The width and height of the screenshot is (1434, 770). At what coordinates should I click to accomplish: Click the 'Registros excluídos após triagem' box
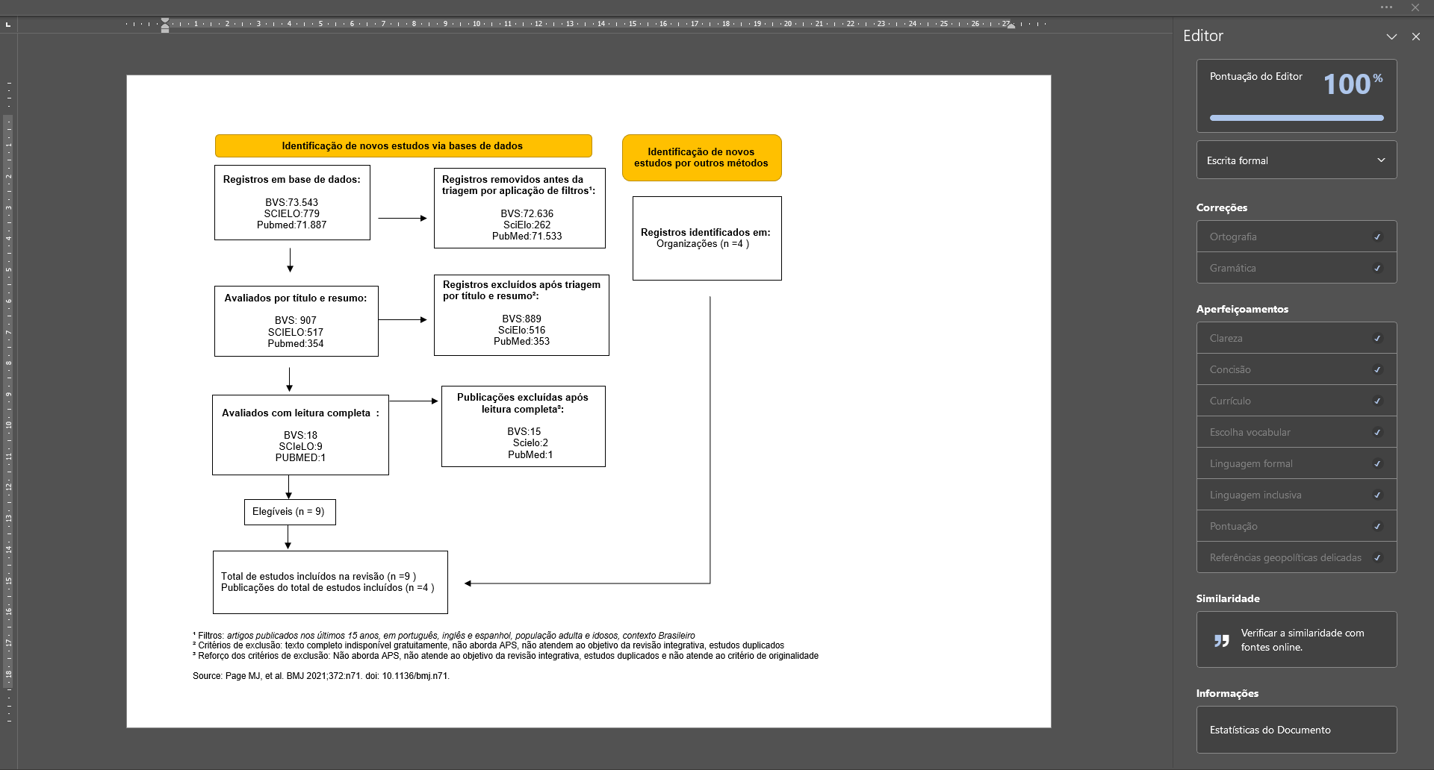coord(521,315)
